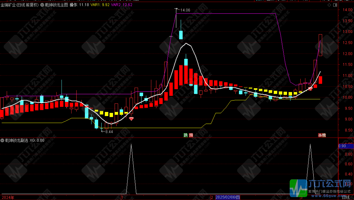Click the 8.44 low price marker
The height and width of the screenshot is (200, 354).
[x=109, y=132]
